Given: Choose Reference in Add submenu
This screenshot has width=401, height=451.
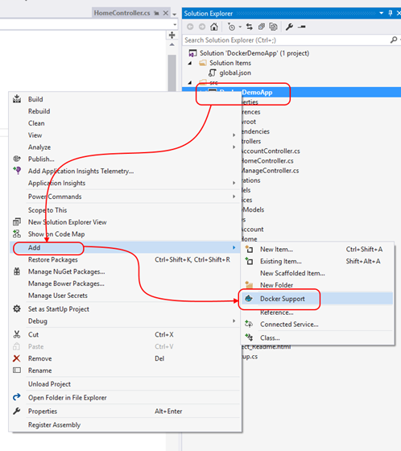Looking at the screenshot, I should click(277, 312).
